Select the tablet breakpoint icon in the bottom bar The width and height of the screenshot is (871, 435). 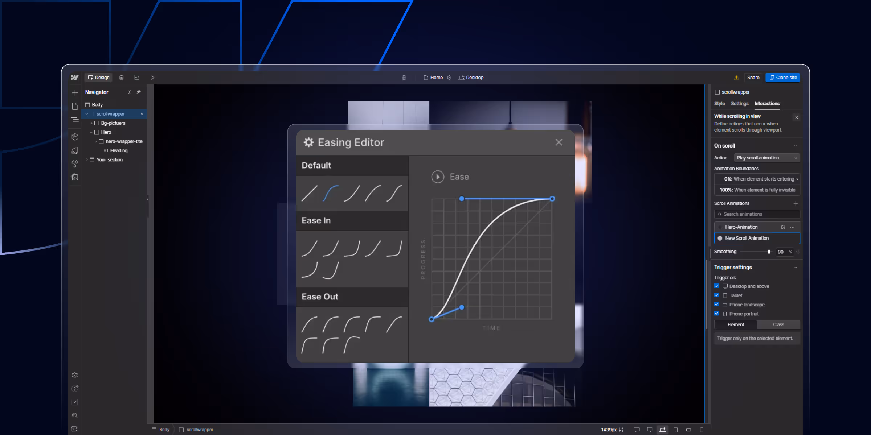(675, 430)
